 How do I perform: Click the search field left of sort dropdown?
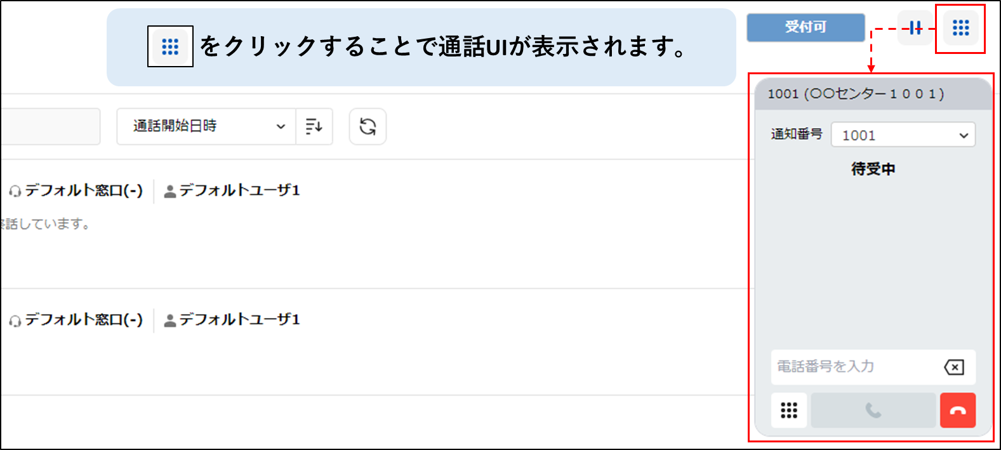point(50,126)
